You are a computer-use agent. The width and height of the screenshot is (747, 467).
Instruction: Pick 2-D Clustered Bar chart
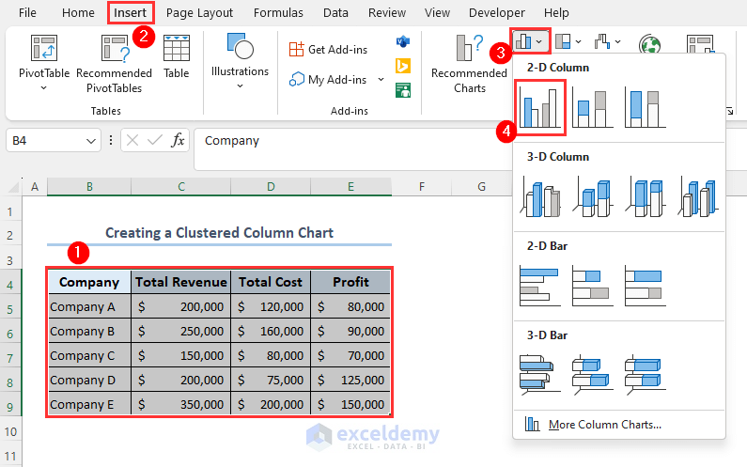click(540, 286)
